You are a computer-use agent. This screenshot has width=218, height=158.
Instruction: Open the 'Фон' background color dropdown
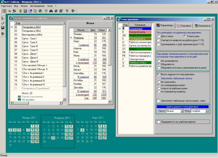[x=207, y=111]
